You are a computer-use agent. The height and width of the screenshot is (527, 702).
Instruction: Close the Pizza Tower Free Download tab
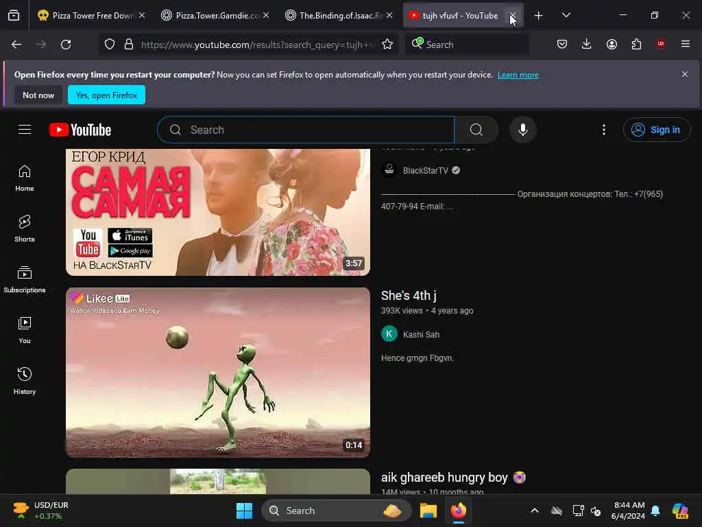tap(142, 15)
